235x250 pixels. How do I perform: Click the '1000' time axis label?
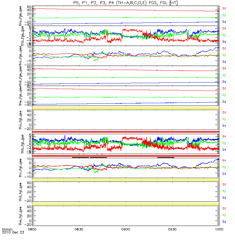coord(219,229)
